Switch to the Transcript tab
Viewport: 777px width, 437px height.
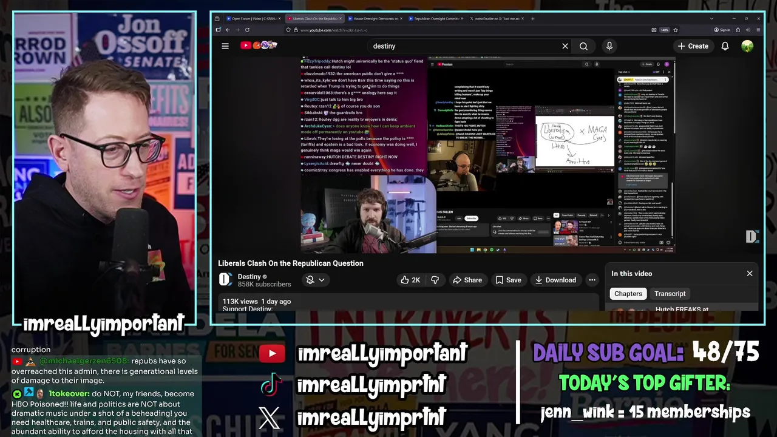pyautogui.click(x=670, y=294)
